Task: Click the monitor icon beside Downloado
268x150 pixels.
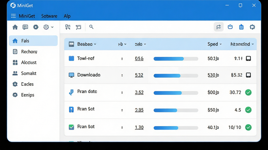Action: coord(71,75)
